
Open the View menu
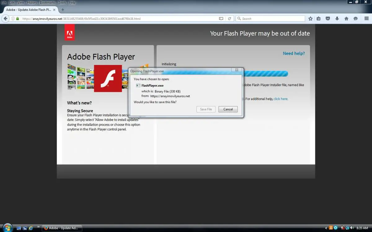[x=21, y=2]
